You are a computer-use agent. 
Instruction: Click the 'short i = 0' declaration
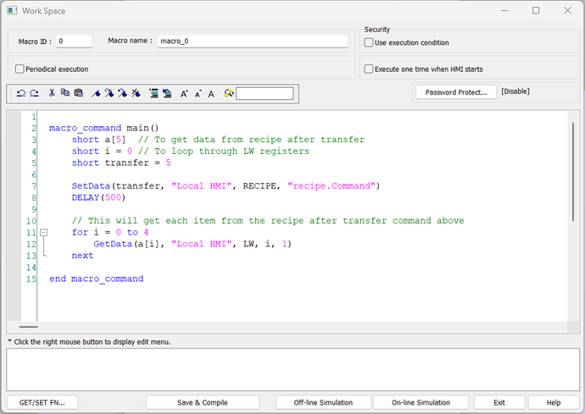click(102, 152)
